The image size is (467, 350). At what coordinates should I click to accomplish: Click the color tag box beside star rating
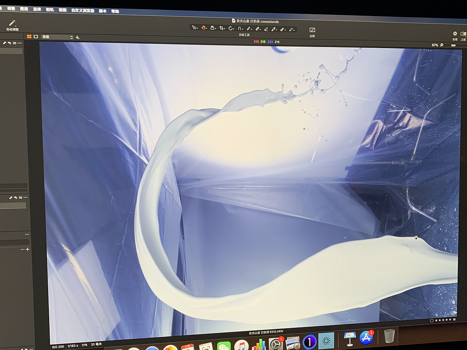pos(432,320)
